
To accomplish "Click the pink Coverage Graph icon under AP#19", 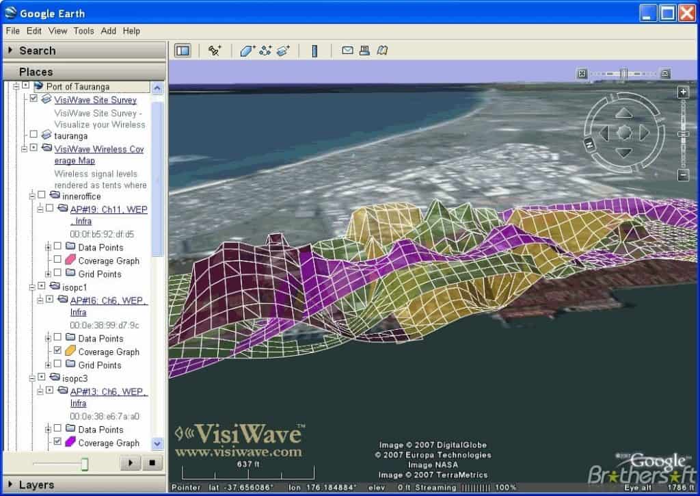I will pos(70,259).
